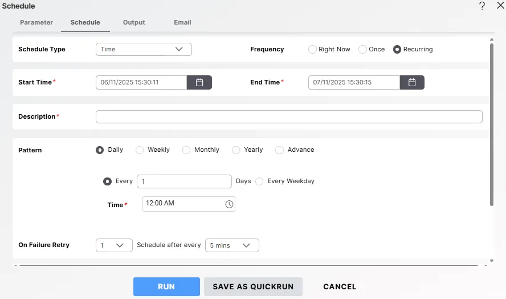Select the Every Weekday option
The height and width of the screenshot is (299, 506).
pos(259,181)
